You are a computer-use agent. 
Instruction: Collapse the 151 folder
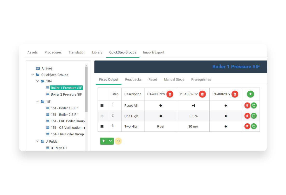pyautogui.click(x=37, y=102)
